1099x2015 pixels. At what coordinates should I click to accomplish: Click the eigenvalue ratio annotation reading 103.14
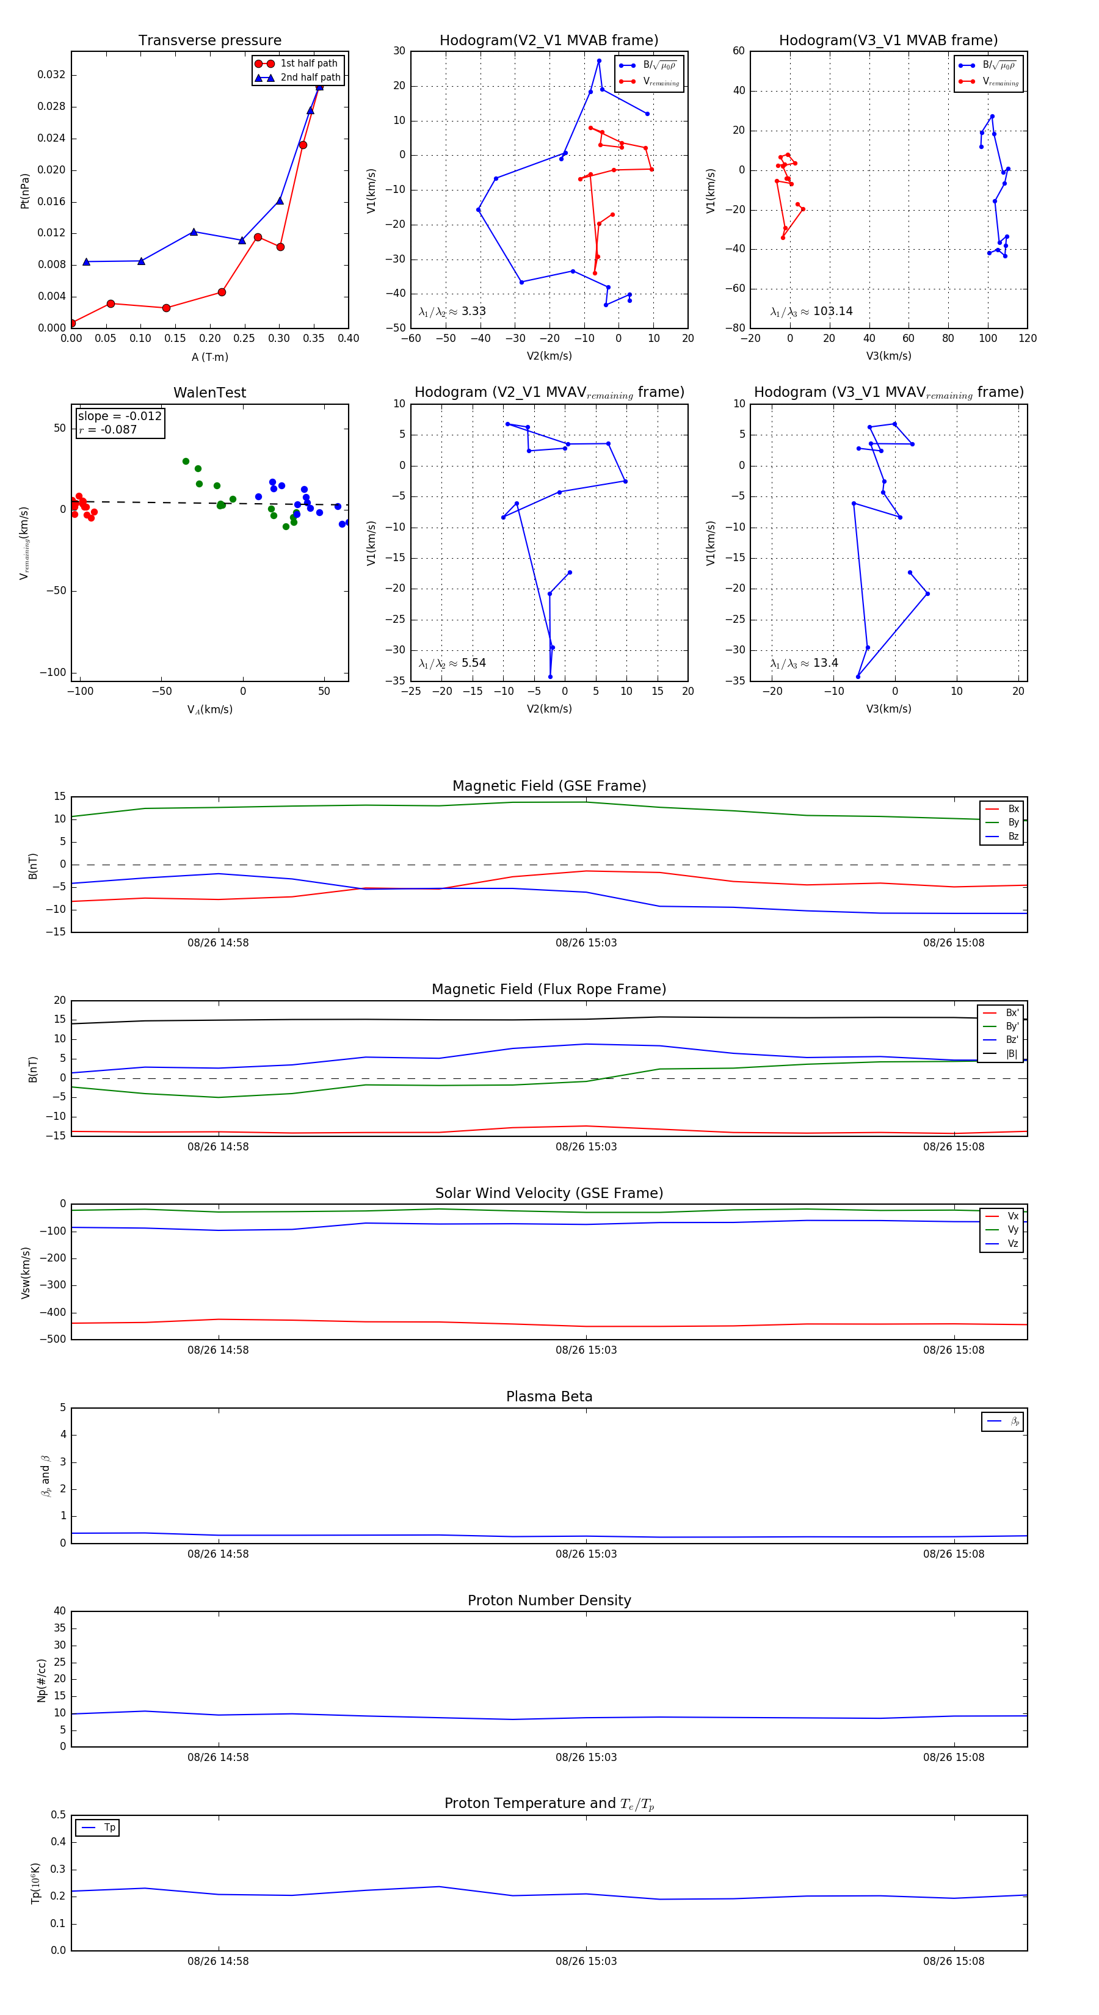(811, 311)
